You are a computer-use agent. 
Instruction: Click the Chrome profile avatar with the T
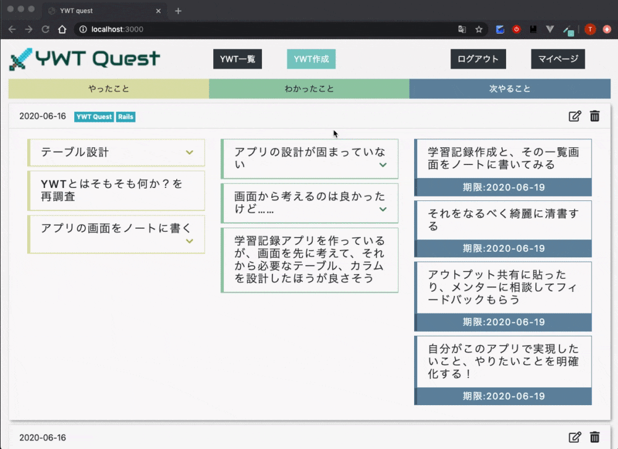[589, 29]
